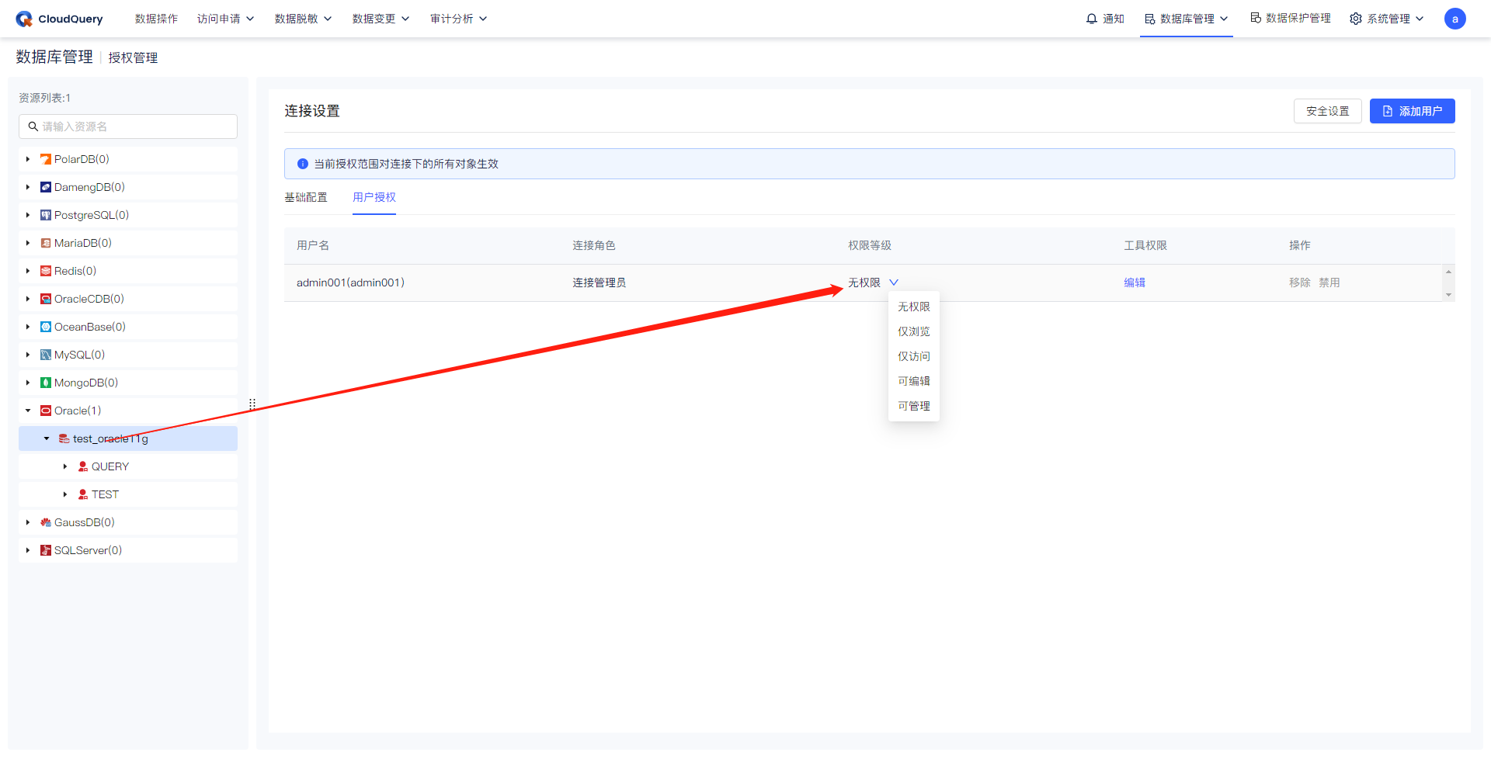Click the 编辑 tool permission link
Viewport: 1491px width, 759px height.
[x=1135, y=282]
